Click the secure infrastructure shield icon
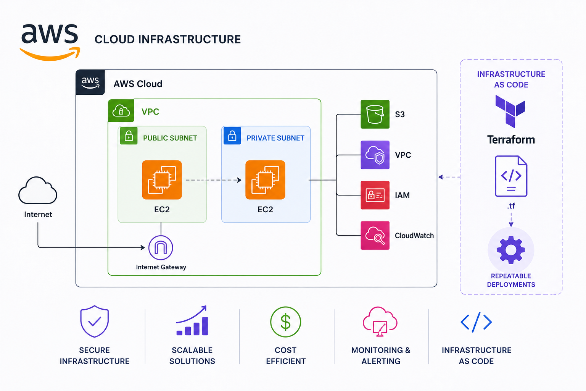The height and width of the screenshot is (391, 586). 95,322
